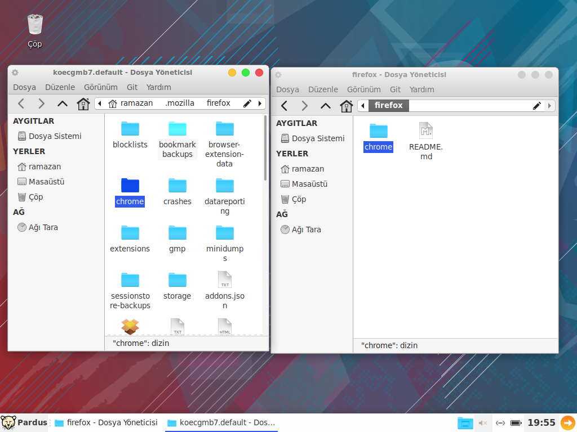Click right path scroll arrow in firefox window
Screen dimensions: 577x432
tap(550, 106)
